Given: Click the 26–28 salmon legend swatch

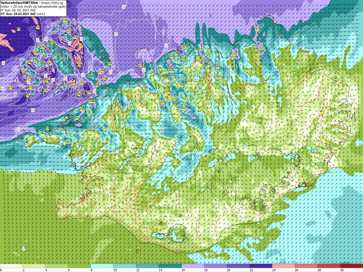Looking at the screenshot, I should pos(306,266).
